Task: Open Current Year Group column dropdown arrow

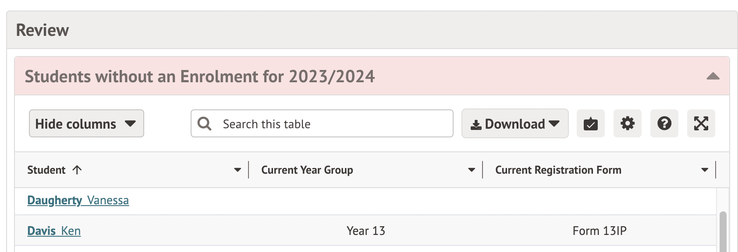Action: click(x=472, y=170)
